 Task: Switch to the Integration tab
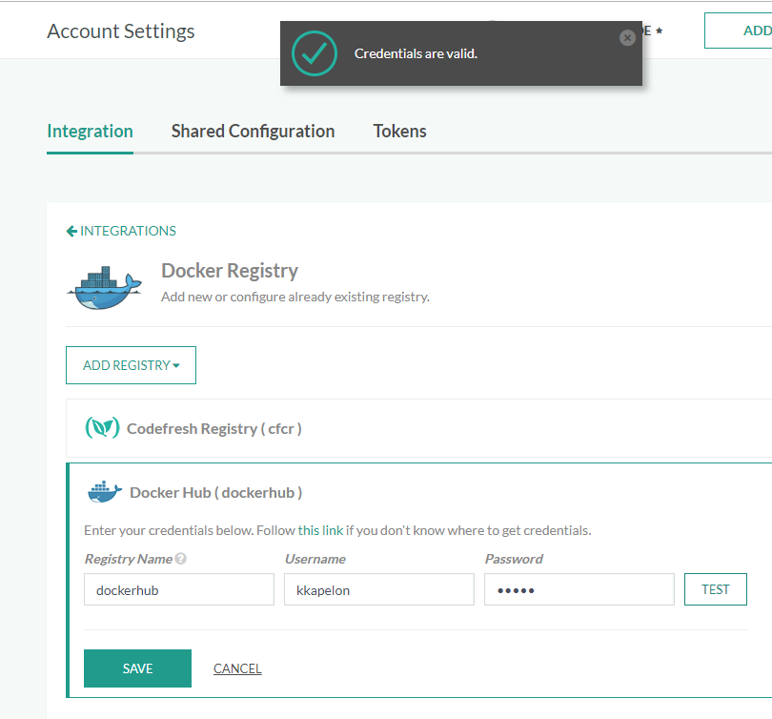(x=90, y=132)
